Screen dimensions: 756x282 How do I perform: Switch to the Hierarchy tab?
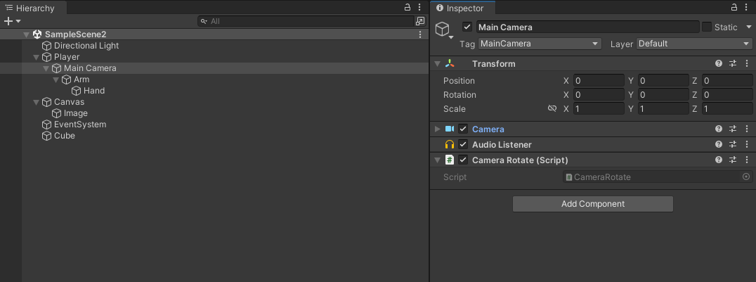32,8
